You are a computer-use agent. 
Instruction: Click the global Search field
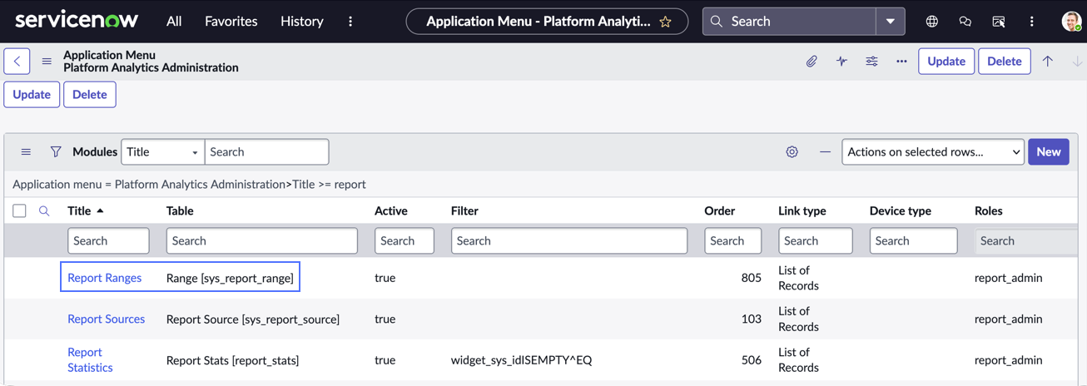(789, 22)
